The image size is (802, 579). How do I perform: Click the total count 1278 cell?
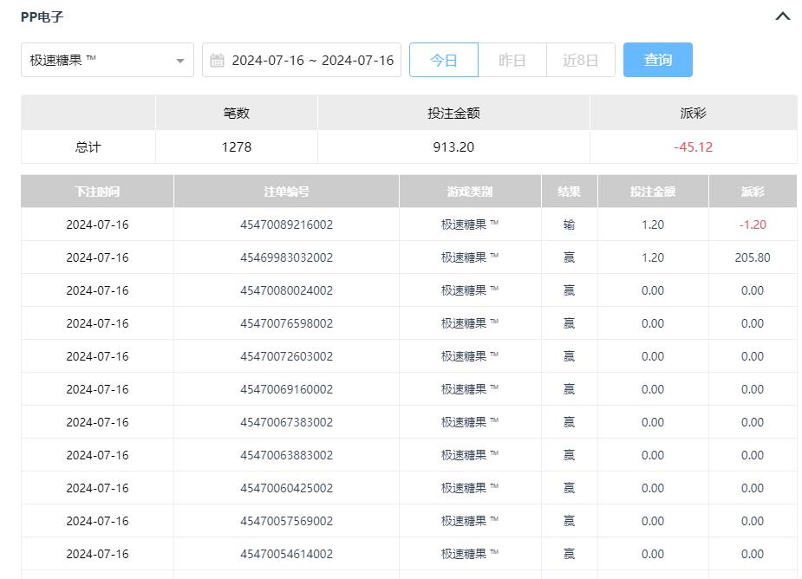coord(236,147)
